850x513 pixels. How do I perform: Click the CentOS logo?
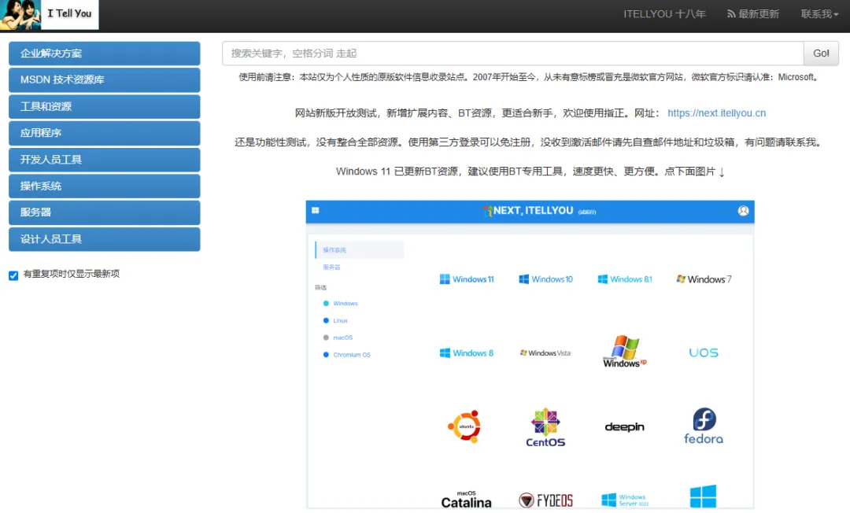point(545,427)
